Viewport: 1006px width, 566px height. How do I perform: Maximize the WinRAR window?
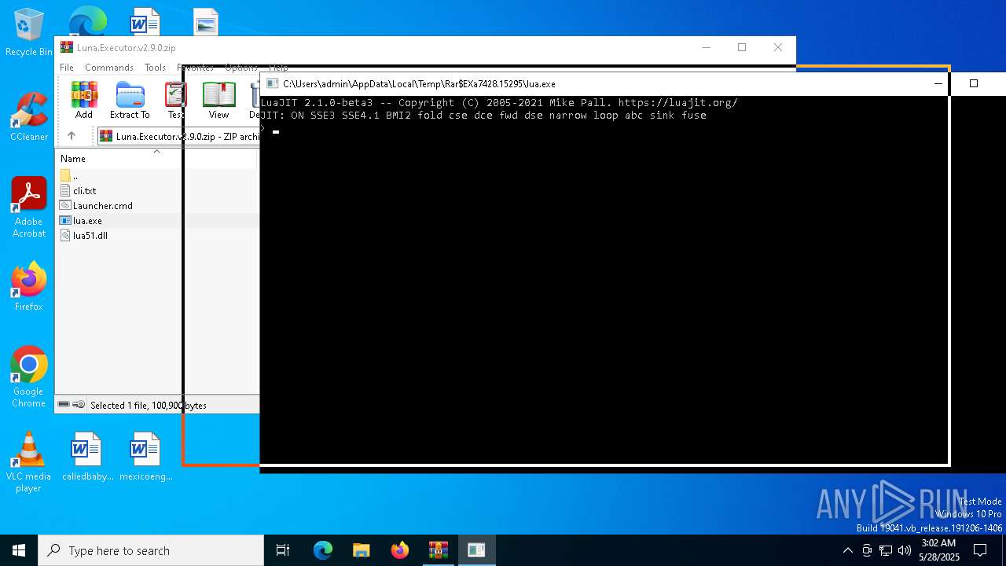(x=742, y=47)
